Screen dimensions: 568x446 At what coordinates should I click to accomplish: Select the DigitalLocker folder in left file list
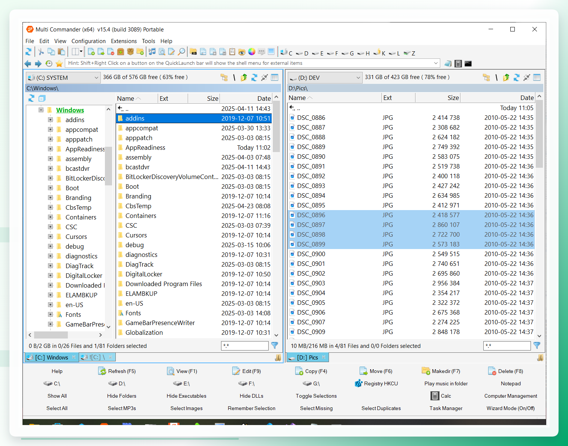(x=194, y=274)
